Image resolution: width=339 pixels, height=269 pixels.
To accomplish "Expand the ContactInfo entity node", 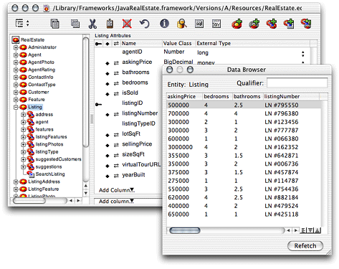I will pyautogui.click(x=16, y=77).
